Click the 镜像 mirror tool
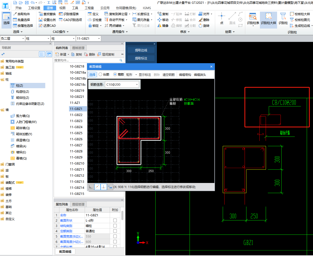The image size is (313, 256). [163, 26]
